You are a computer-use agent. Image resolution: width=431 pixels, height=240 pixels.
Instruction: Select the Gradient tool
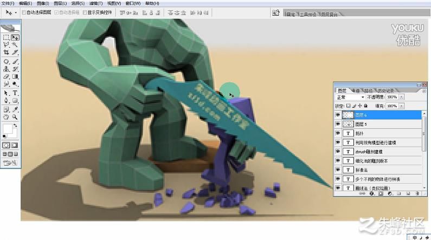(15, 76)
